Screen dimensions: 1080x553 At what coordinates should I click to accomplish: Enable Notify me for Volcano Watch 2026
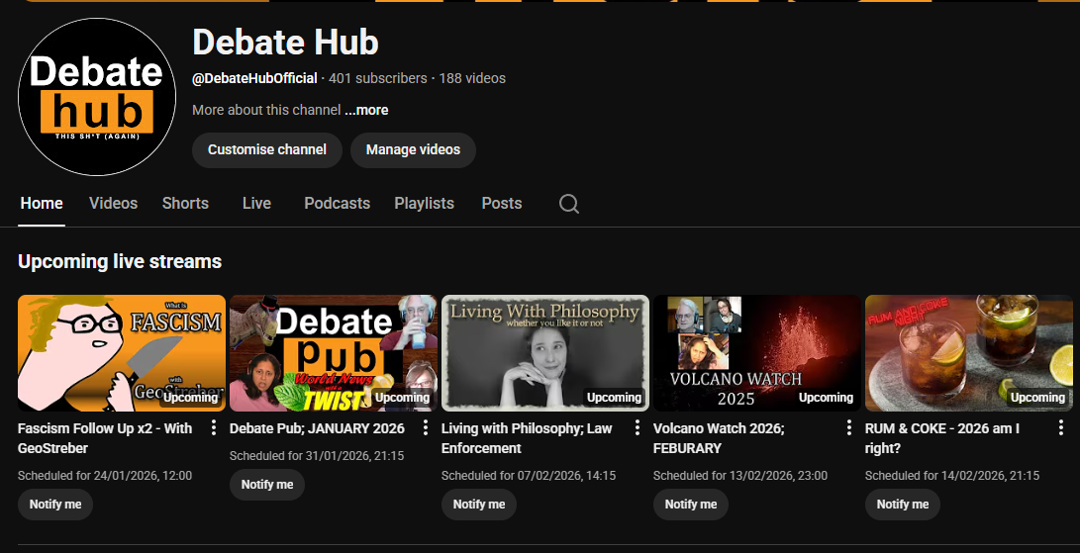click(x=691, y=505)
